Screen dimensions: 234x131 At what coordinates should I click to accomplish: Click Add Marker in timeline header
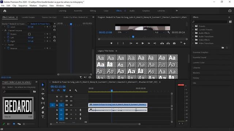click(x=70, y=91)
